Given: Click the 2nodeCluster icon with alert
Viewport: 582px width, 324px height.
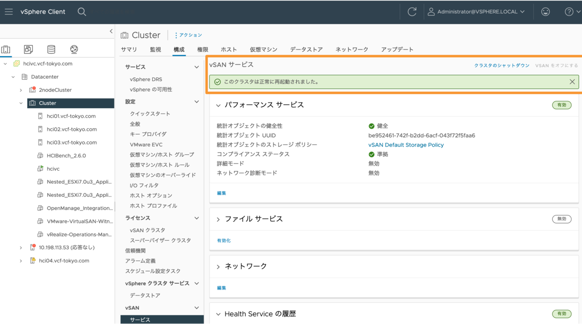Looking at the screenshot, I should 32,90.
